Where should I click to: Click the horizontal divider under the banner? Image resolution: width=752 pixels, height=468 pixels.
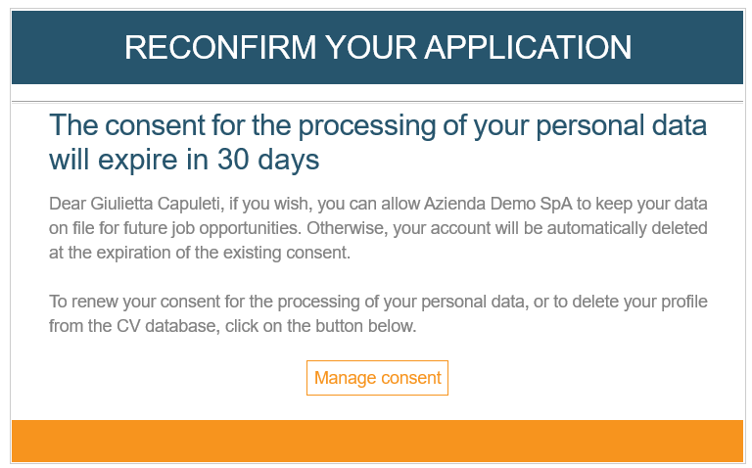point(377,102)
